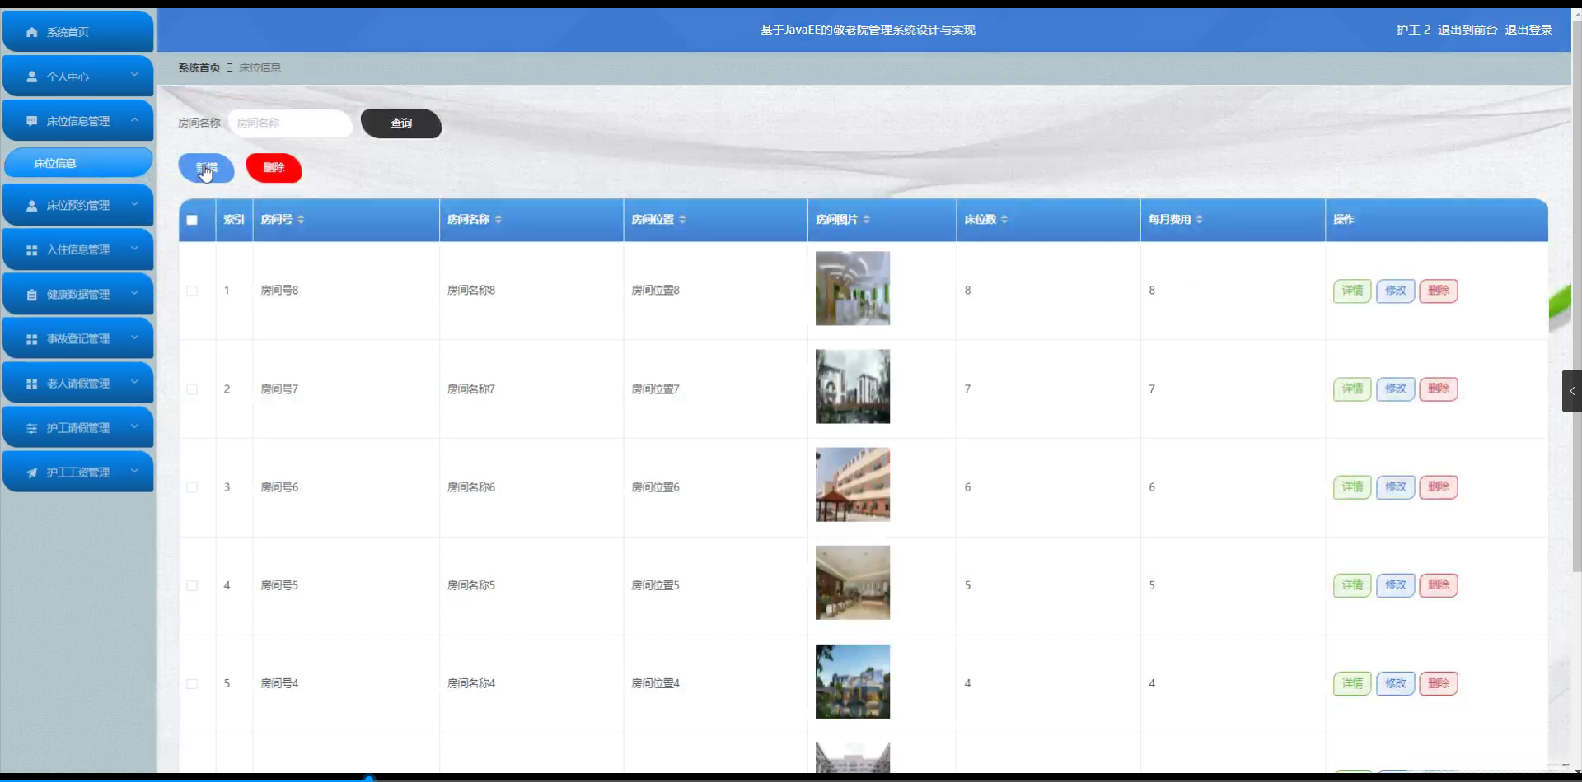Screen dimensions: 1582x782
Task: Open 详情 for the 房间号5 row
Action: [1352, 585]
